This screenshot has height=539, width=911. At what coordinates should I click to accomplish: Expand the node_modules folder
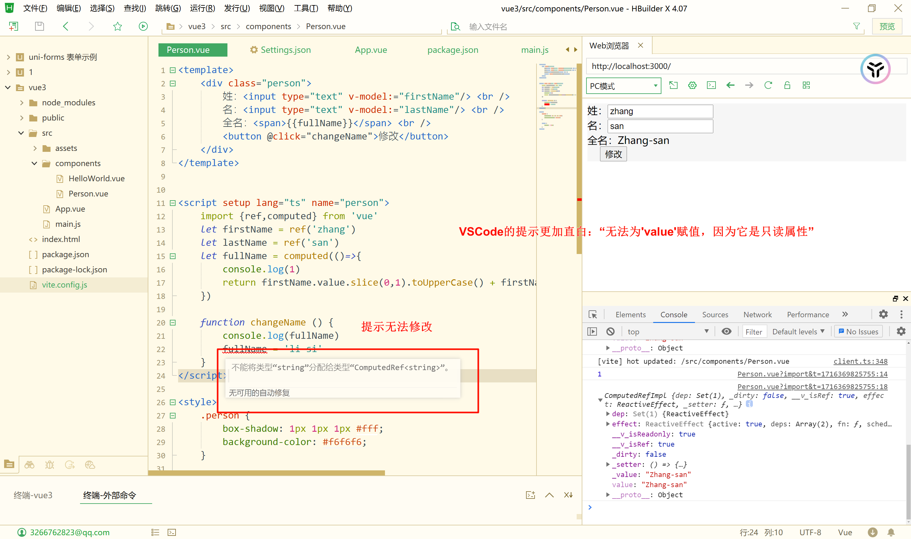point(22,103)
